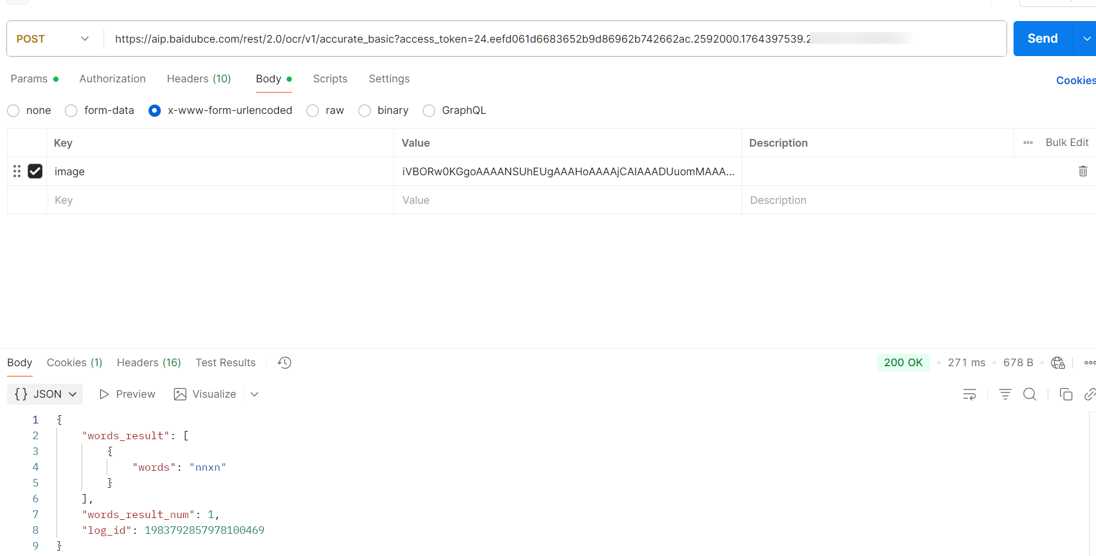The width and height of the screenshot is (1096, 556).
Task: Select the binary body type
Action: (x=365, y=110)
